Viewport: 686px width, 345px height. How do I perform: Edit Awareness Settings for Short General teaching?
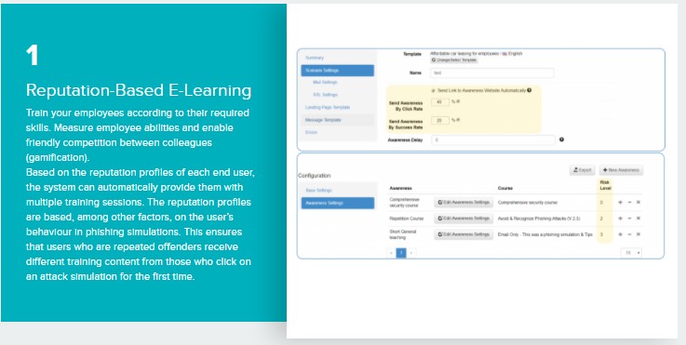pyautogui.click(x=464, y=234)
